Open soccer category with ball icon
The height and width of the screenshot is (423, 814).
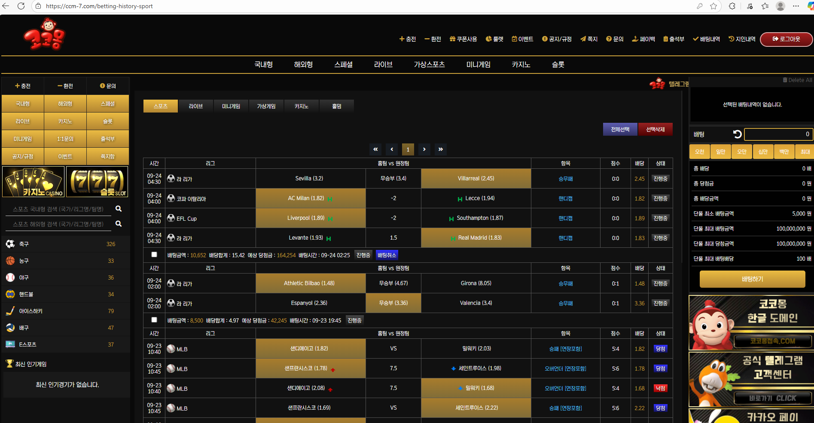click(10, 244)
